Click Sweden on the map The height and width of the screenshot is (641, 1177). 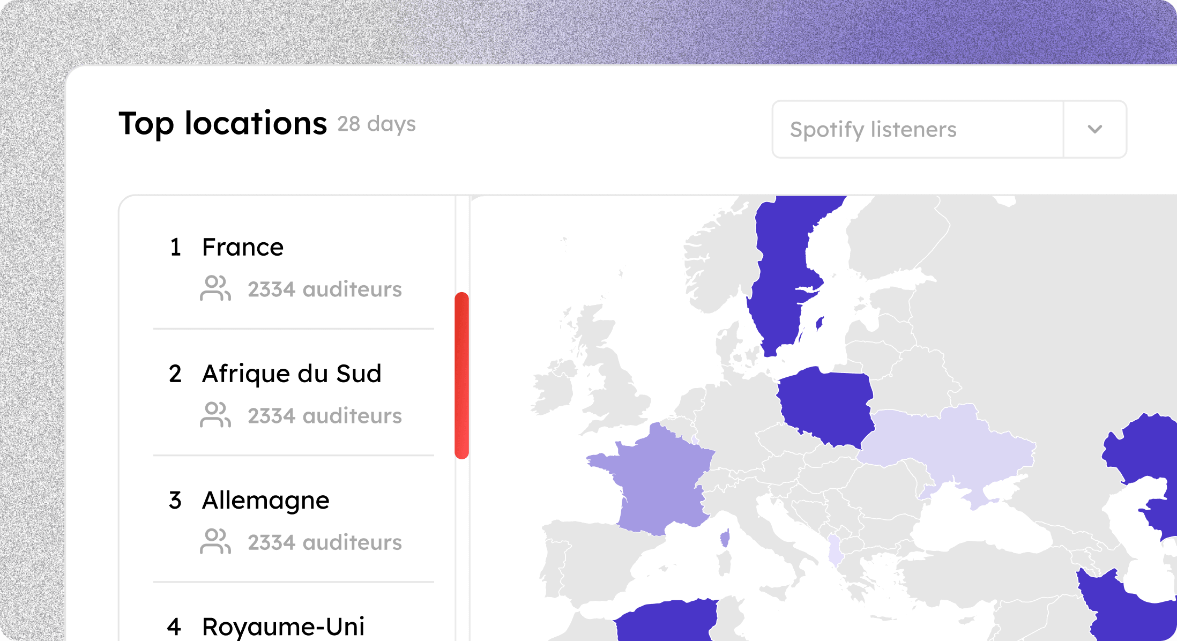[783, 268]
